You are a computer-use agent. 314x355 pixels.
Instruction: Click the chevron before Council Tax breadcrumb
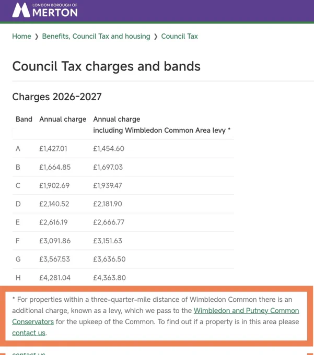(x=156, y=37)
